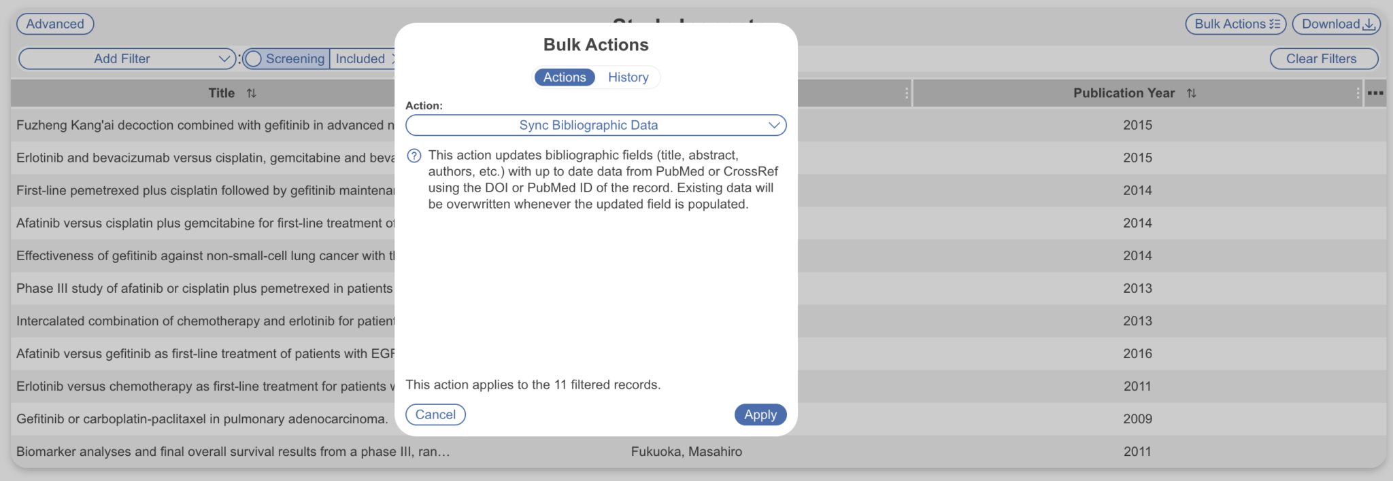1393x481 pixels.
Task: Open the Publication Year column options via the ellipsis icon
Action: (x=1375, y=93)
